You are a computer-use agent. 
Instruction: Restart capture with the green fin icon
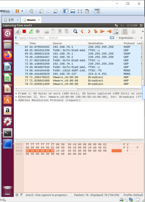tap(31, 31)
